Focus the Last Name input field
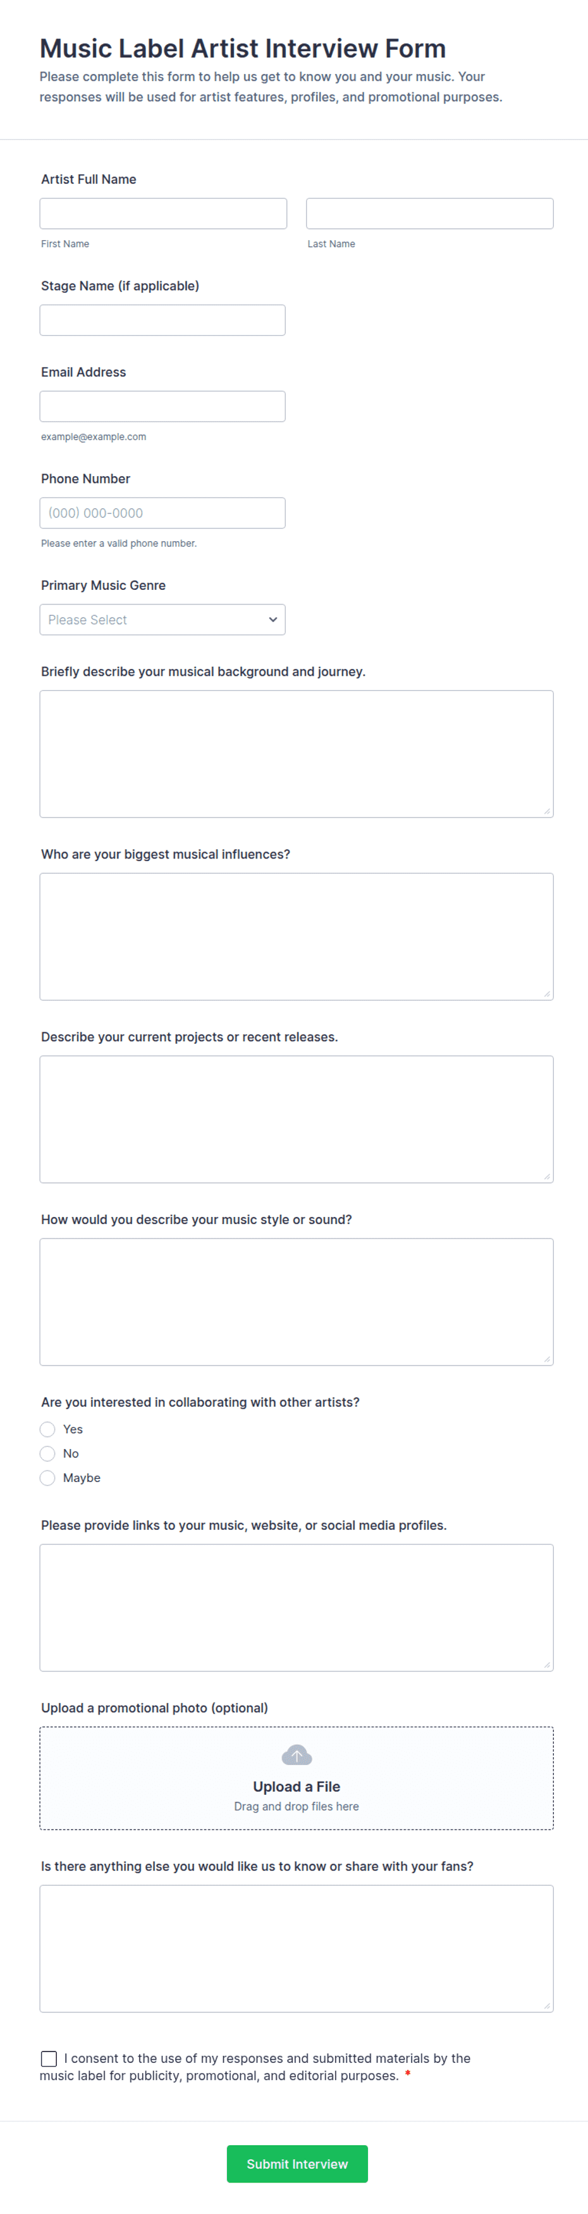Screen dimensions: 588x2214 430,213
